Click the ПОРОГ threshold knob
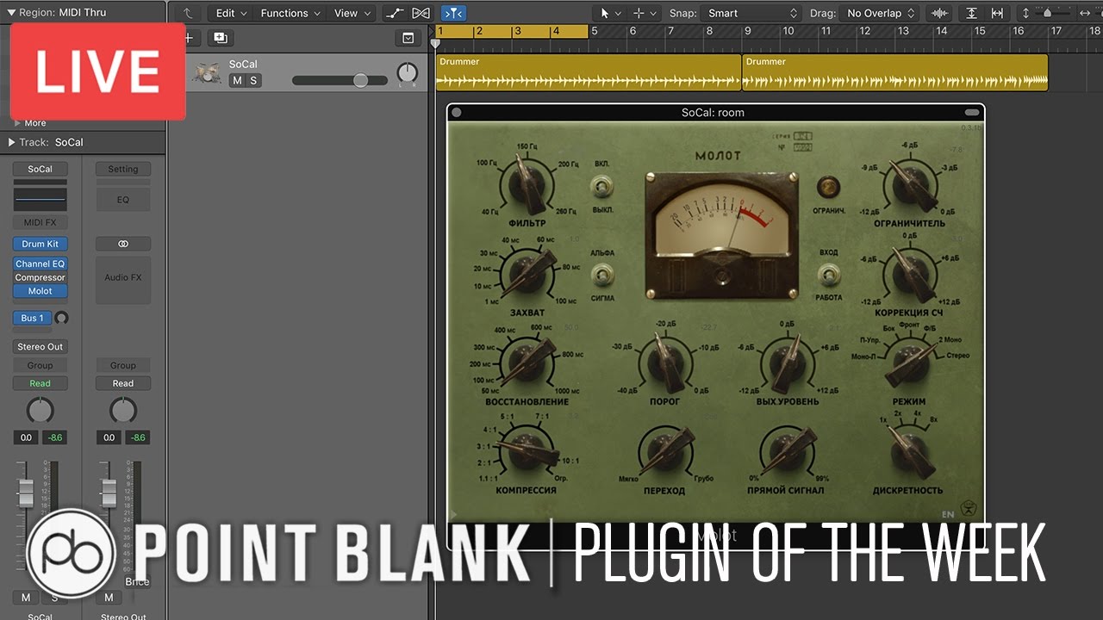 [664, 363]
